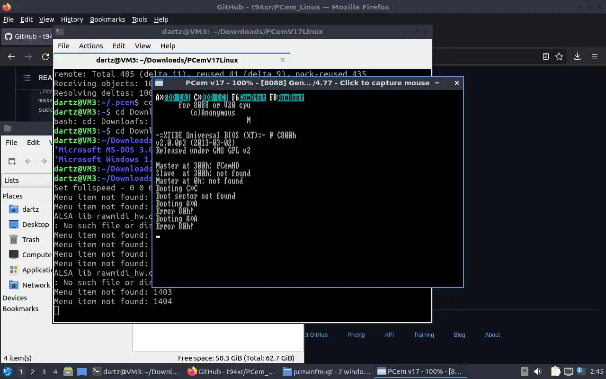Activate terminal taskbar button dartz@VM3
Screen dimensions: 606x379
point(136,372)
